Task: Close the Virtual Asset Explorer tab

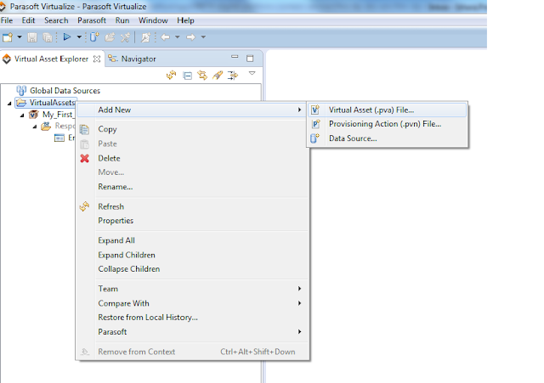Action: 97,59
